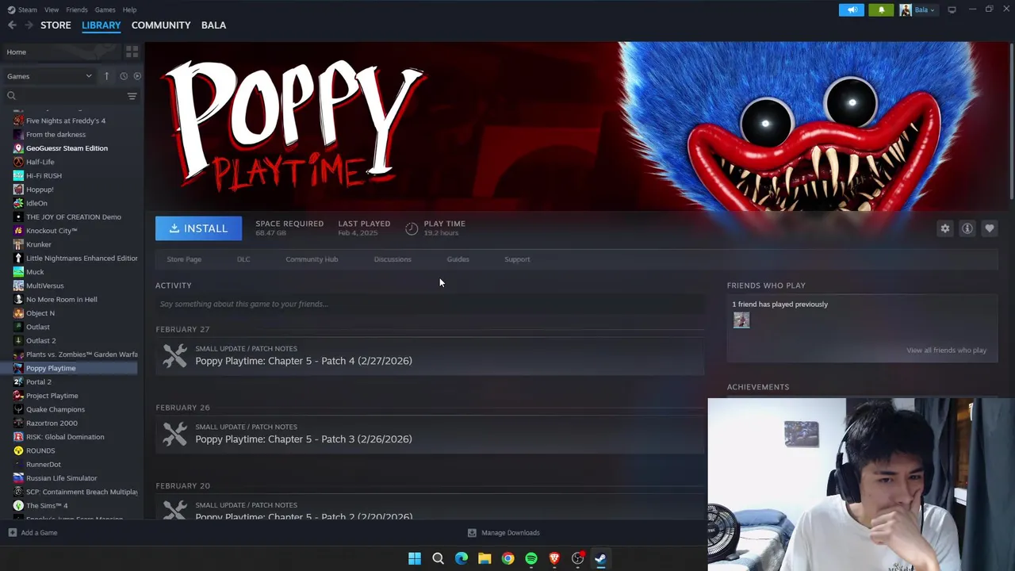
Task: Open the BALA profile tab
Action: pos(213,25)
